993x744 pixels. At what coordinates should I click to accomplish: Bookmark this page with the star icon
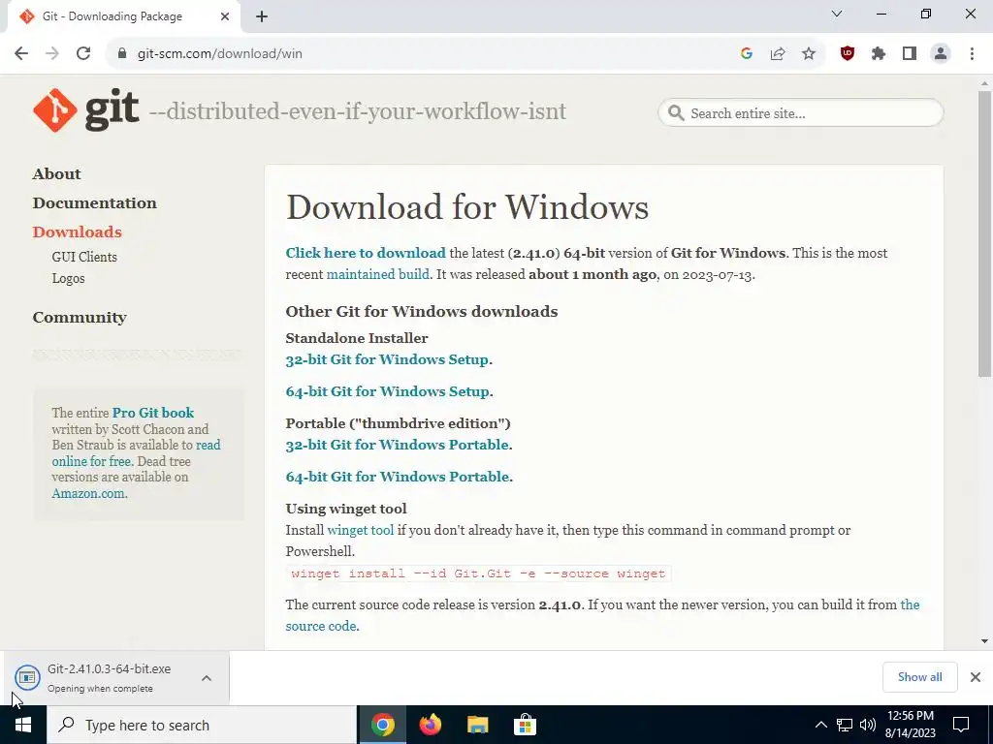[809, 54]
